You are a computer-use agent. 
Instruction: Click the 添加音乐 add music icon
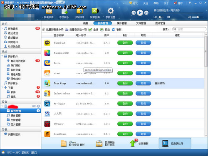64,11
